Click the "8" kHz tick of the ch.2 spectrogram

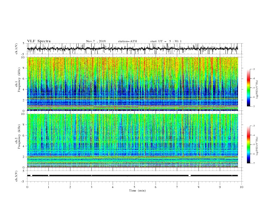point(24,125)
